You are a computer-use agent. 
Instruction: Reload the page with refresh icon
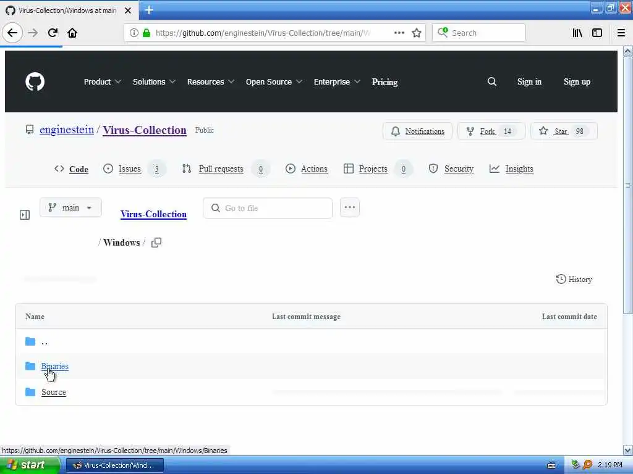click(53, 33)
